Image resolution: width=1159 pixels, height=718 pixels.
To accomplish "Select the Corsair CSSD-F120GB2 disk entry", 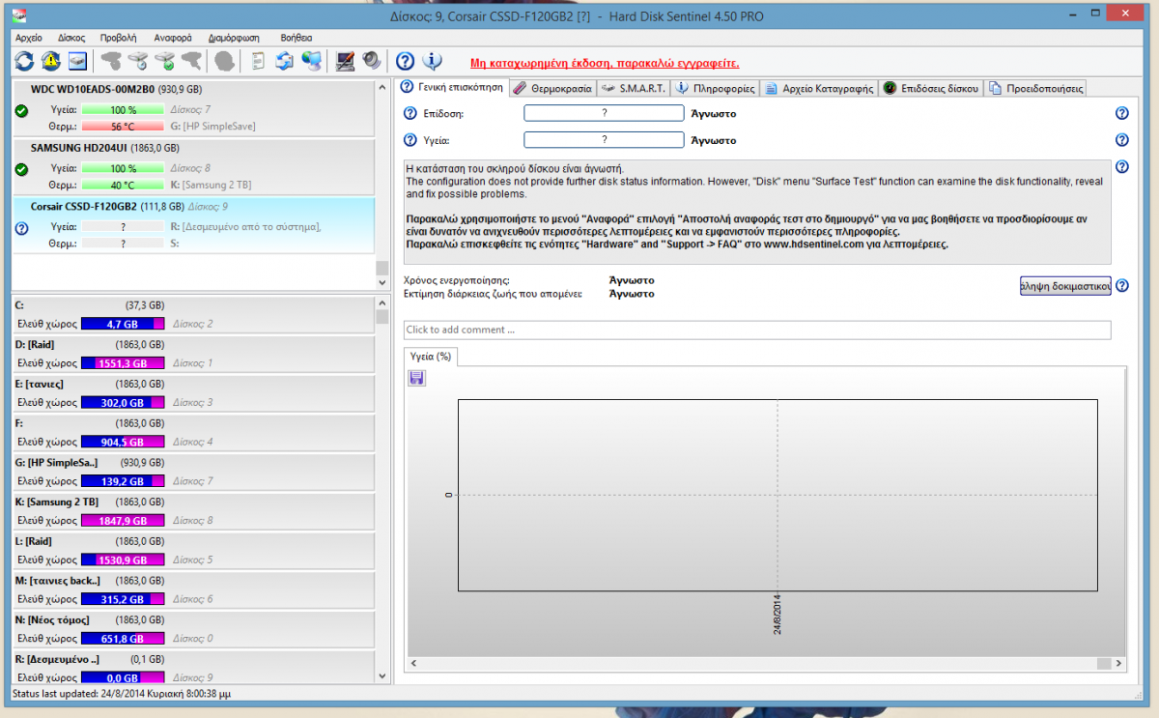I will coord(192,226).
